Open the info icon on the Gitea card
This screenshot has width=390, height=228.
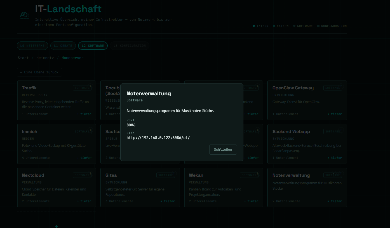click(174, 174)
